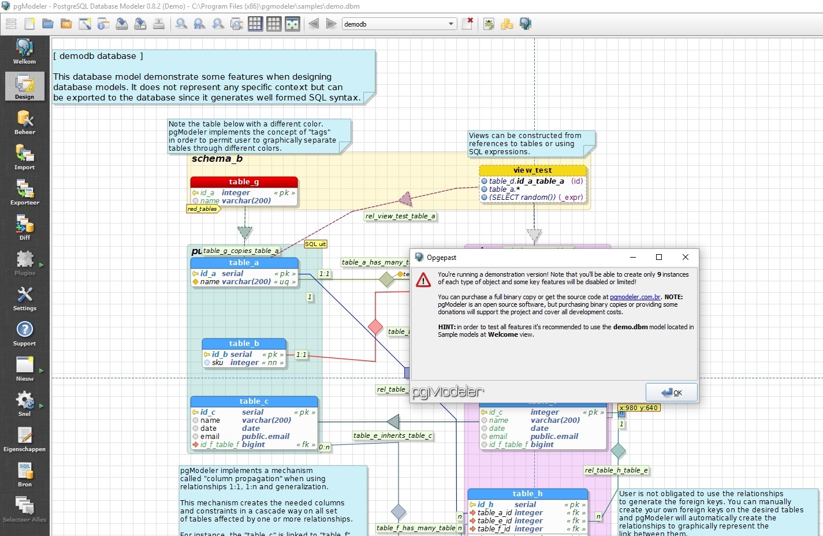Click the second zoom magnifier icon
Viewport: 823px width, 536px height.
200,24
